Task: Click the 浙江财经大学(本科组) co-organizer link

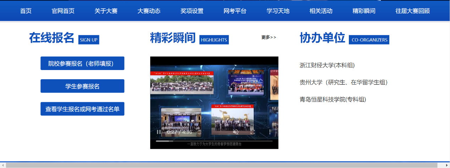Action: coord(327,65)
